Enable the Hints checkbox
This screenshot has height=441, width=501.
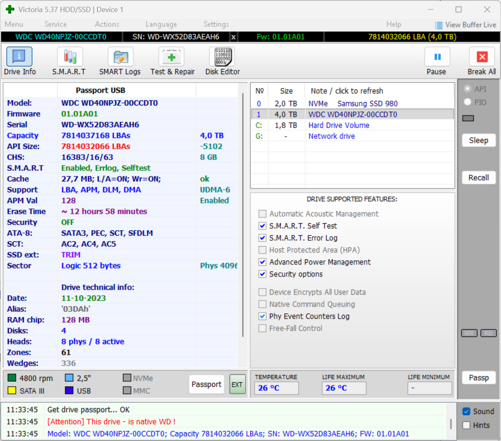(466, 425)
